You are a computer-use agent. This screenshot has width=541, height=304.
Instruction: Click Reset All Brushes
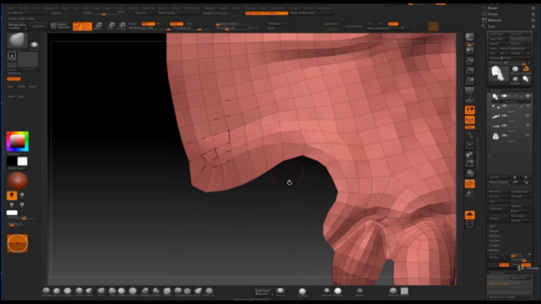coord(310,14)
